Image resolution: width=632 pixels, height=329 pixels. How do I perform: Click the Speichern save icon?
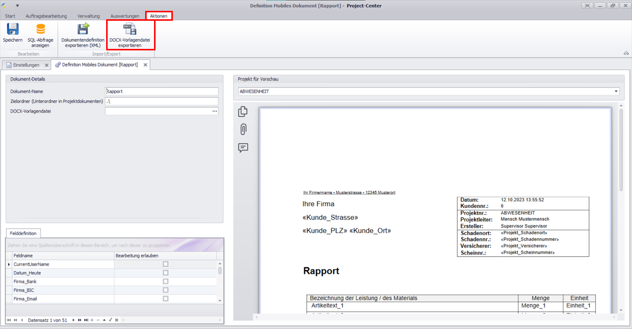(x=12, y=29)
